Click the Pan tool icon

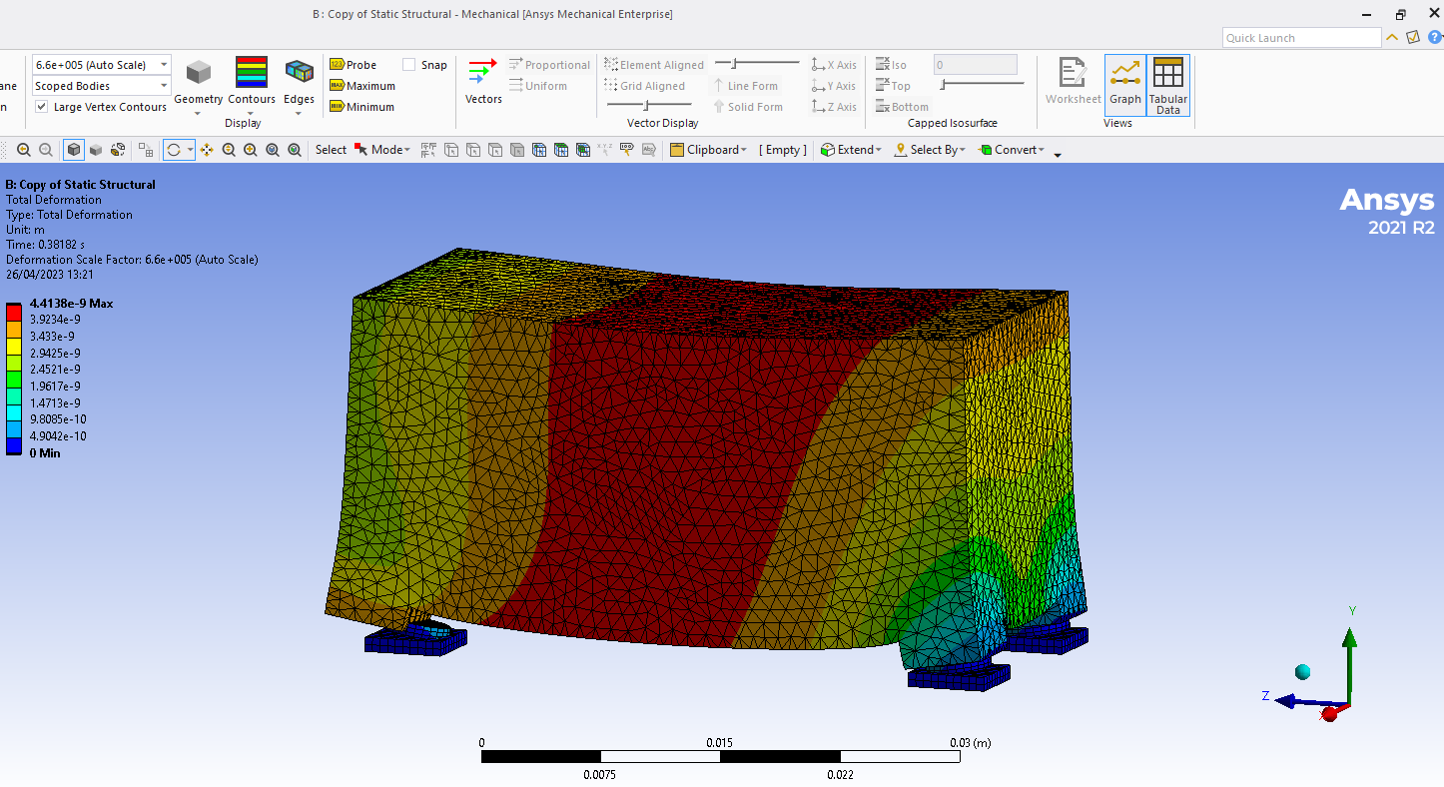(x=207, y=150)
